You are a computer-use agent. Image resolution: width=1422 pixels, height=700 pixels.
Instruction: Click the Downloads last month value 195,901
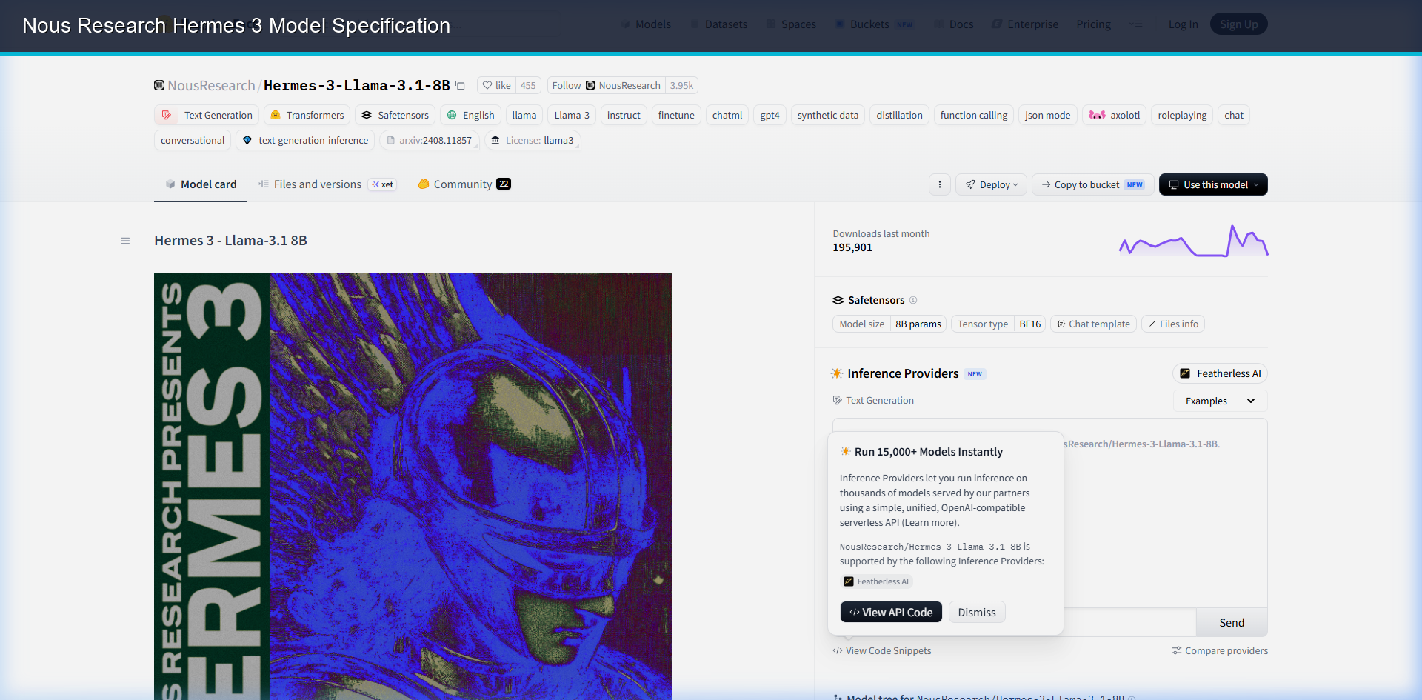(x=852, y=247)
